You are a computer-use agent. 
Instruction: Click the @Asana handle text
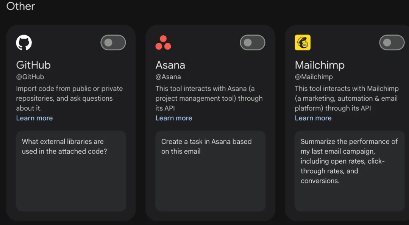point(168,77)
